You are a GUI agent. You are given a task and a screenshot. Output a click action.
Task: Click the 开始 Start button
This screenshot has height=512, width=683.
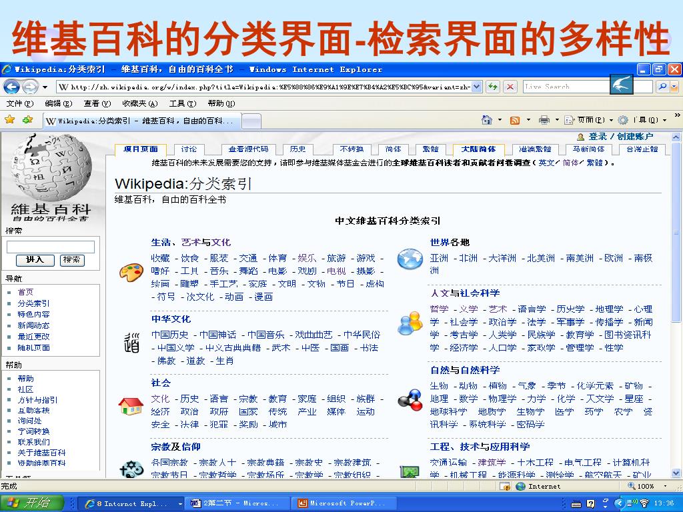pyautogui.click(x=32, y=503)
